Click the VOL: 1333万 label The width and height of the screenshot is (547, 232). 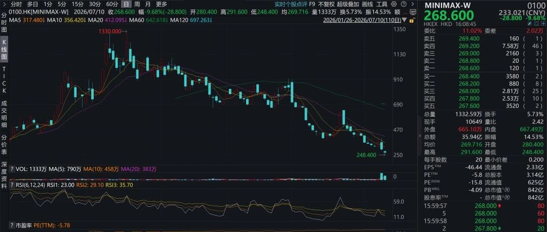tap(32, 169)
